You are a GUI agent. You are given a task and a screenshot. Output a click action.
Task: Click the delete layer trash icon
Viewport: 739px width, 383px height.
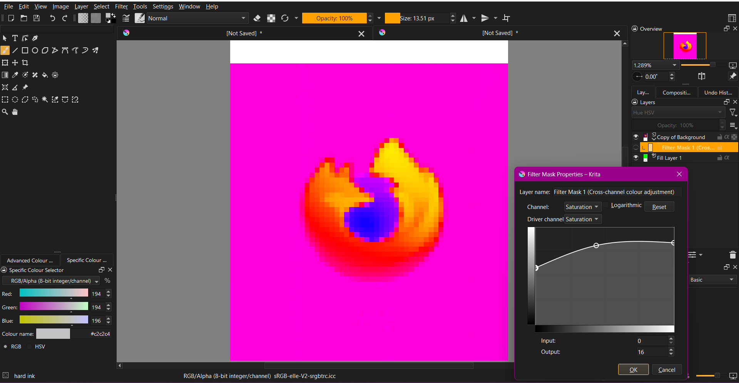732,255
